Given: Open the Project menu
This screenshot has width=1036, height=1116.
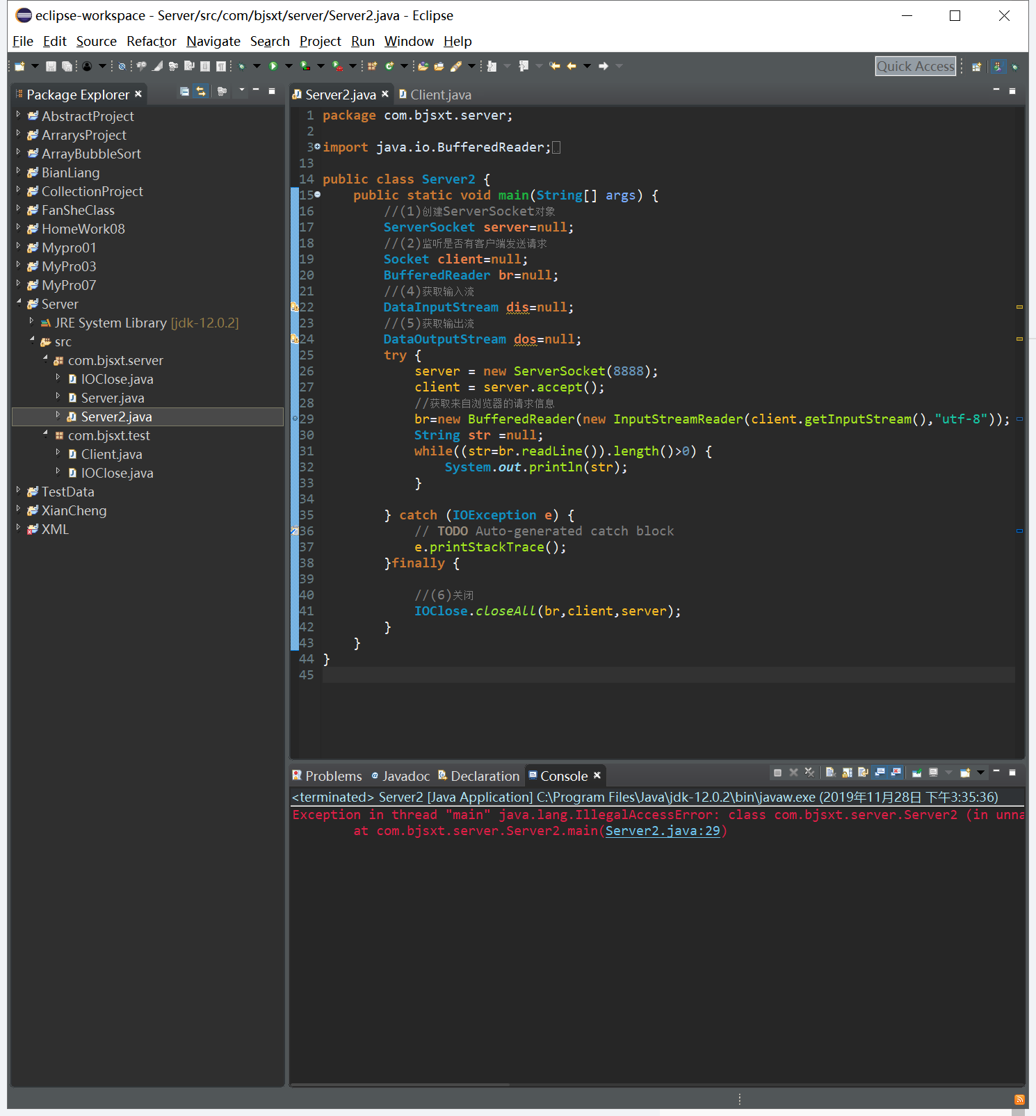Looking at the screenshot, I should pos(321,42).
